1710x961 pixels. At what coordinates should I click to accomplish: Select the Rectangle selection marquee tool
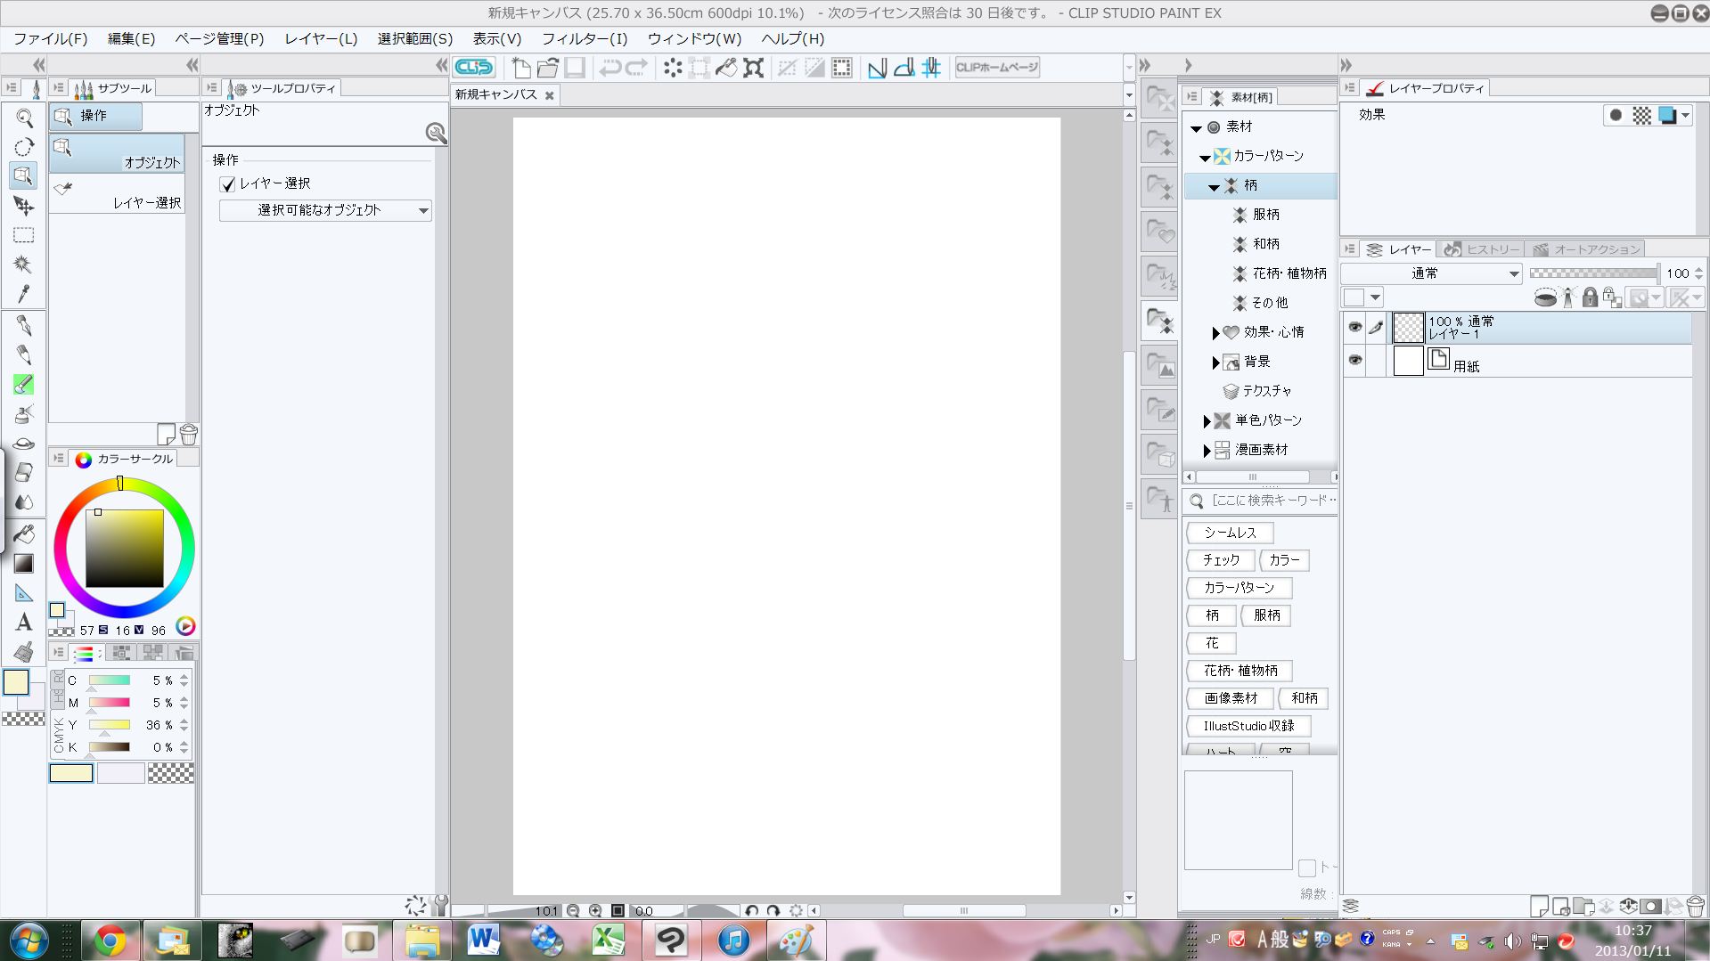(x=24, y=235)
